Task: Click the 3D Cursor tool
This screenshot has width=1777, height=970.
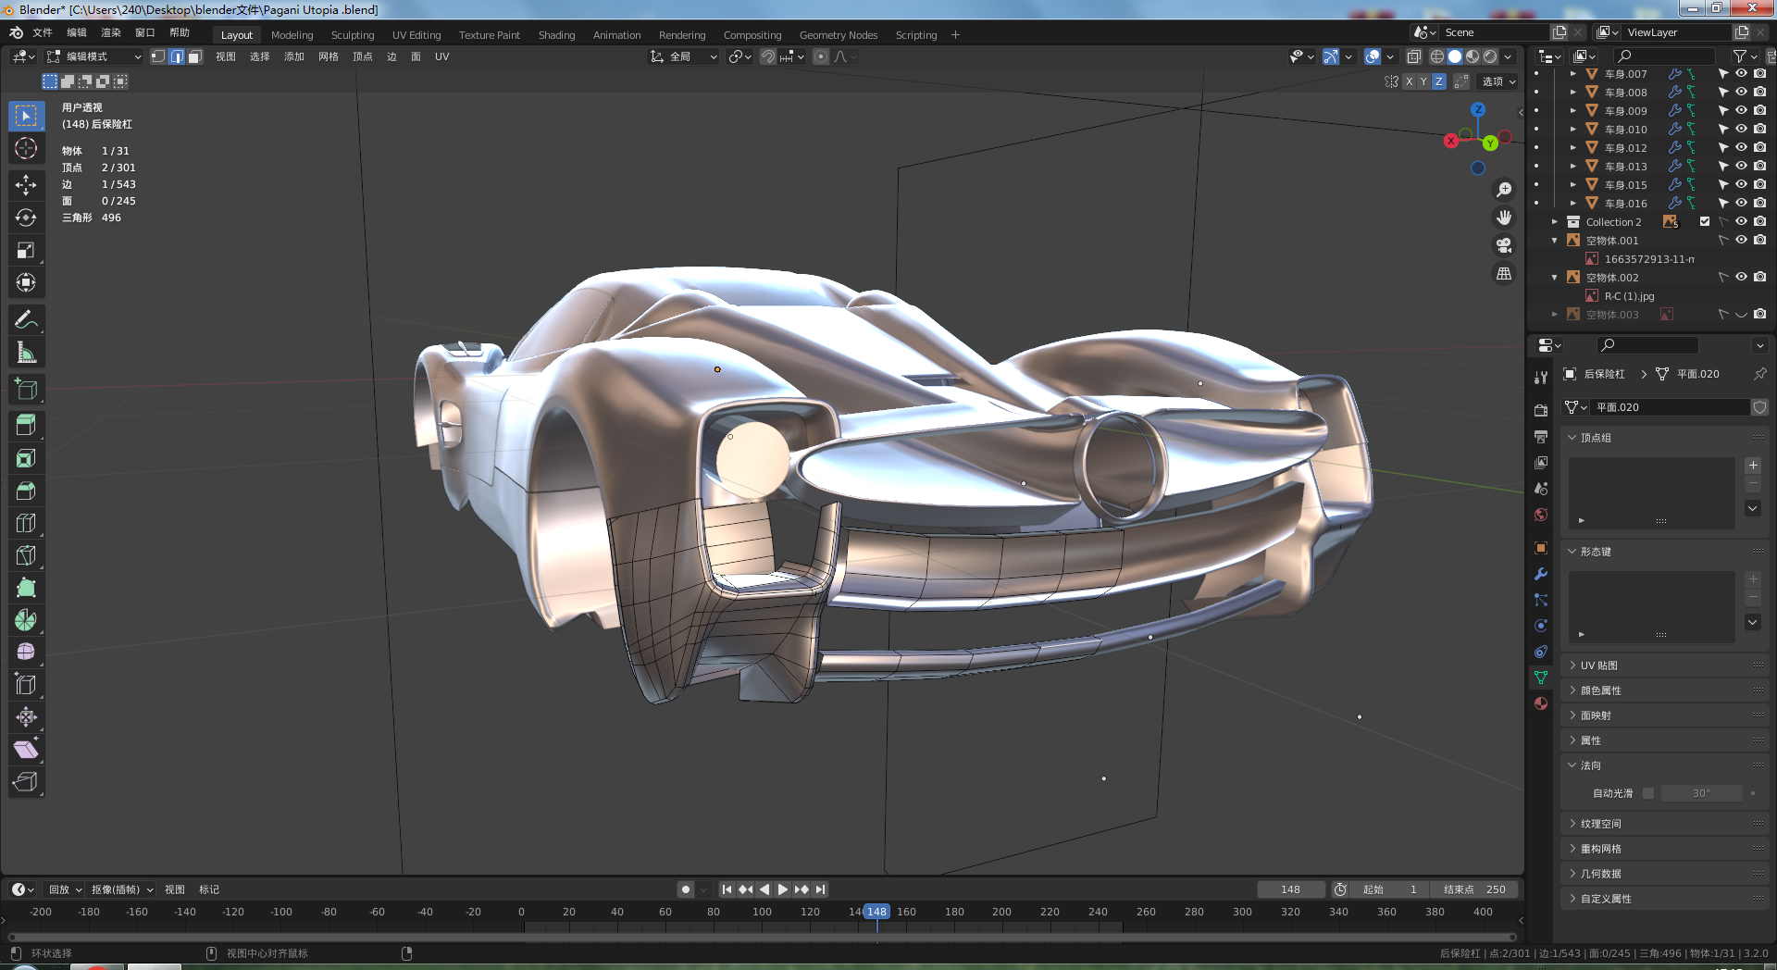Action: 26,148
